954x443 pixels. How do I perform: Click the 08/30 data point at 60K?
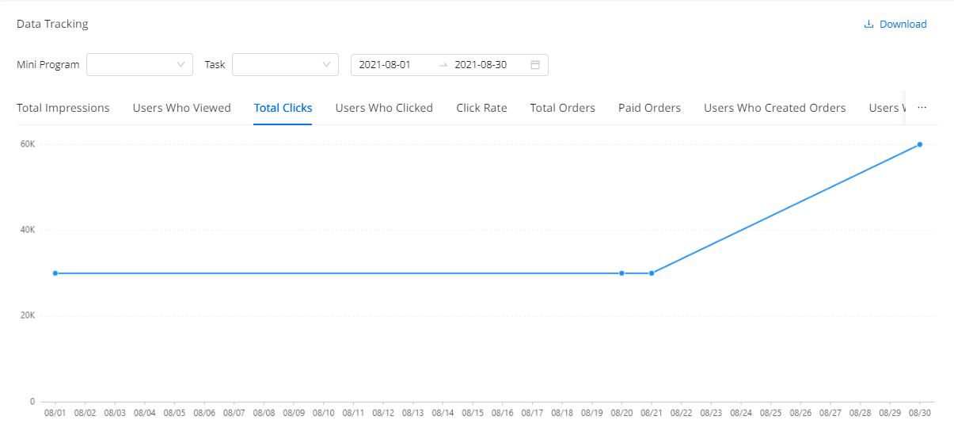click(x=920, y=144)
